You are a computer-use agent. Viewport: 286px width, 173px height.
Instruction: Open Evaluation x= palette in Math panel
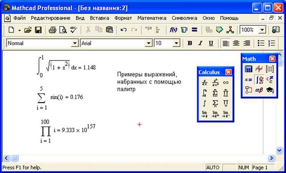pyautogui.click(x=248, y=80)
